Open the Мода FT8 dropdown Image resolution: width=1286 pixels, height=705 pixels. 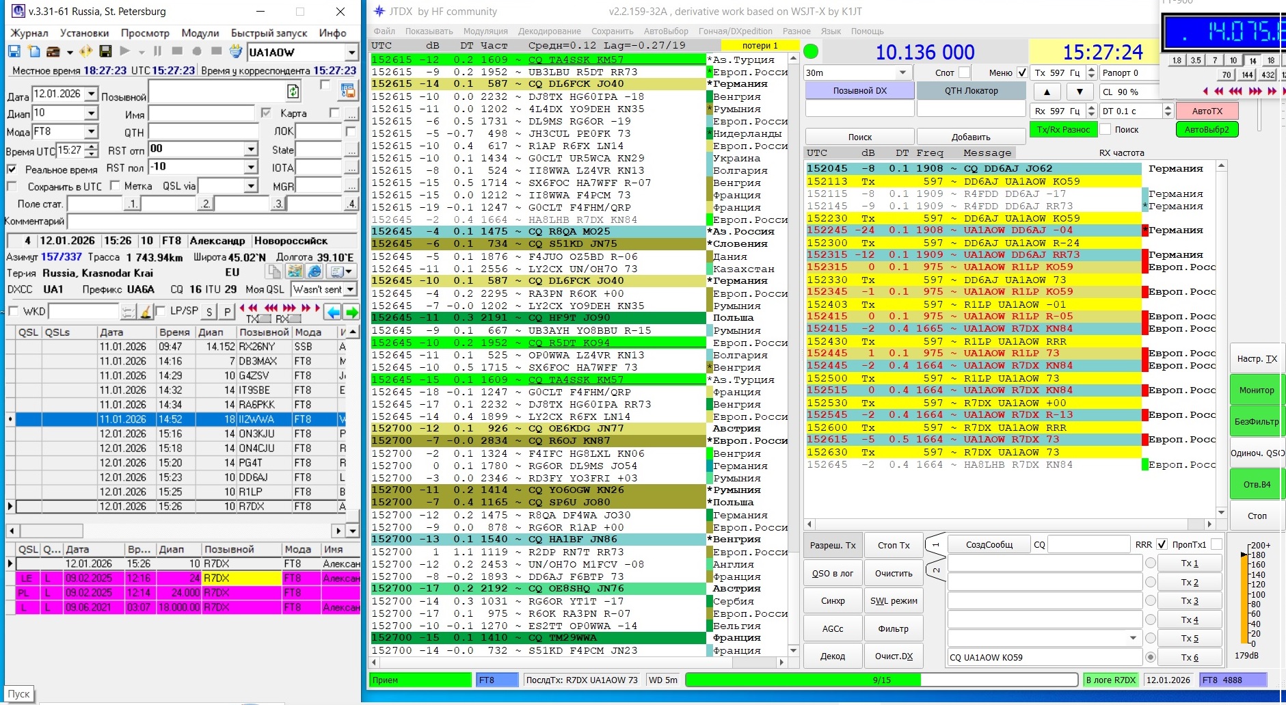click(x=91, y=131)
